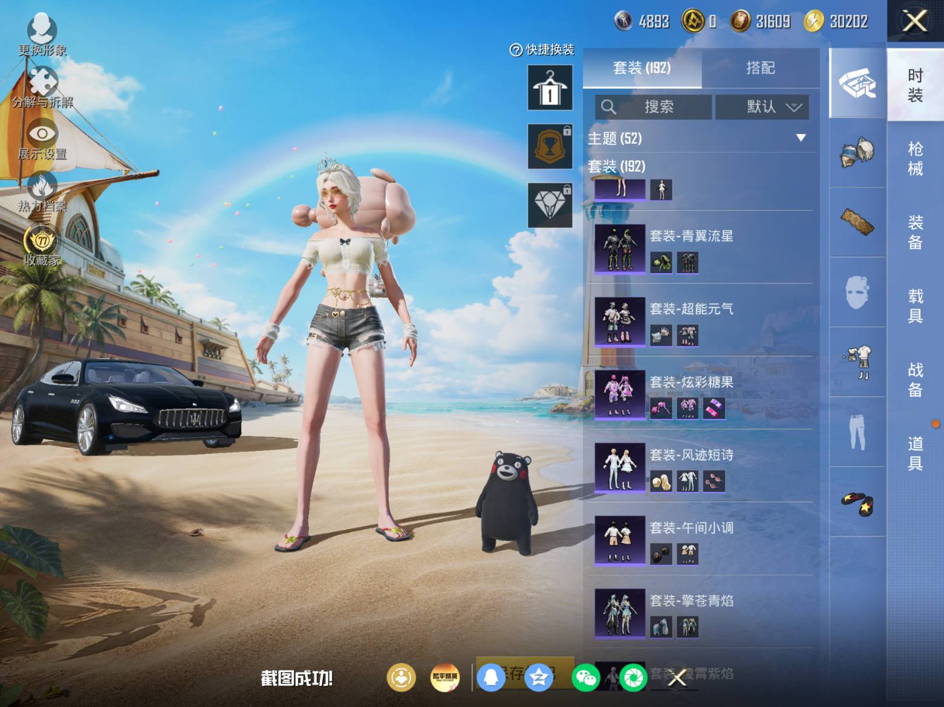Click the small outfit icon in top row
Image resolution: width=944 pixels, height=707 pixels.
[661, 190]
